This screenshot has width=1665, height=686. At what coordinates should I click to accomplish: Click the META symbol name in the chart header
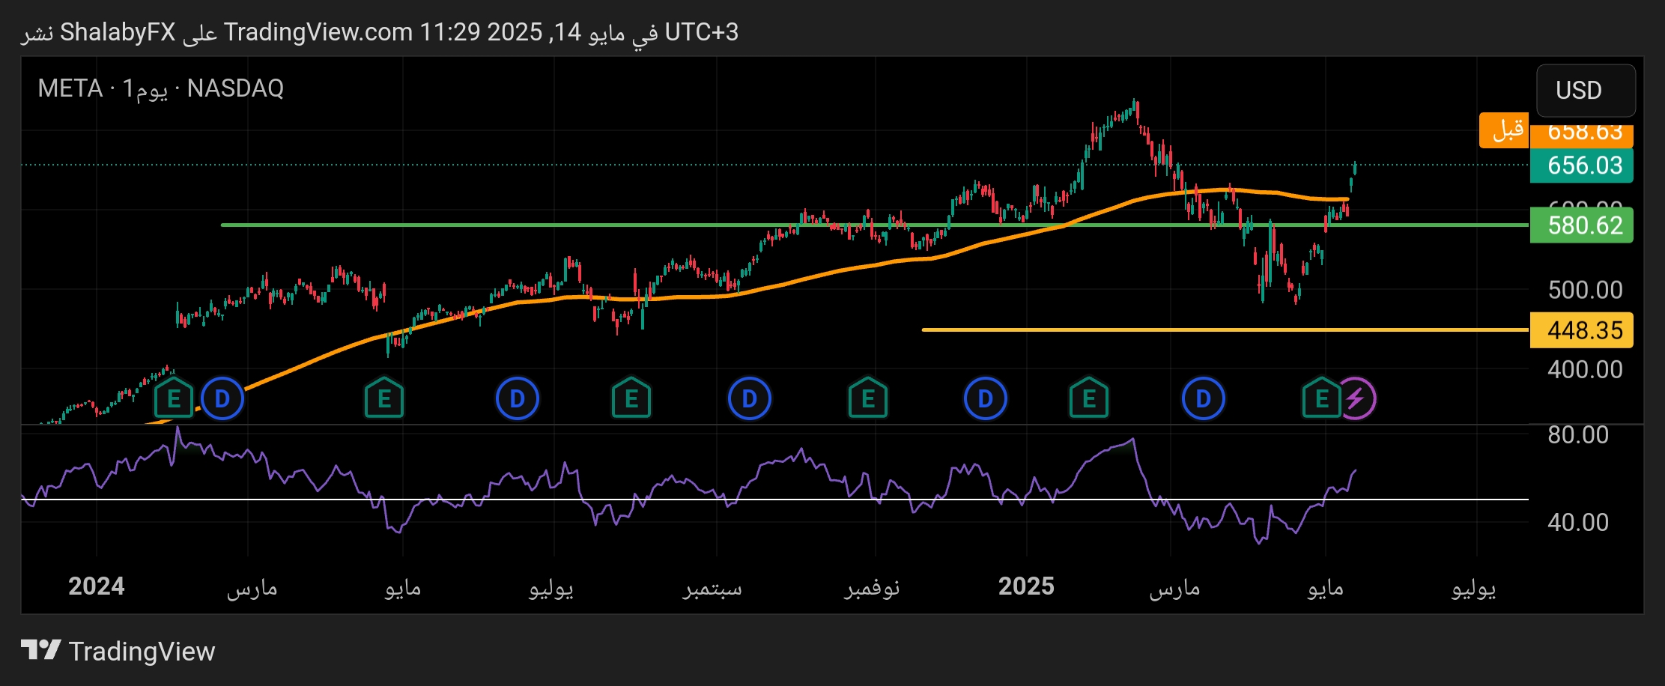tap(70, 88)
